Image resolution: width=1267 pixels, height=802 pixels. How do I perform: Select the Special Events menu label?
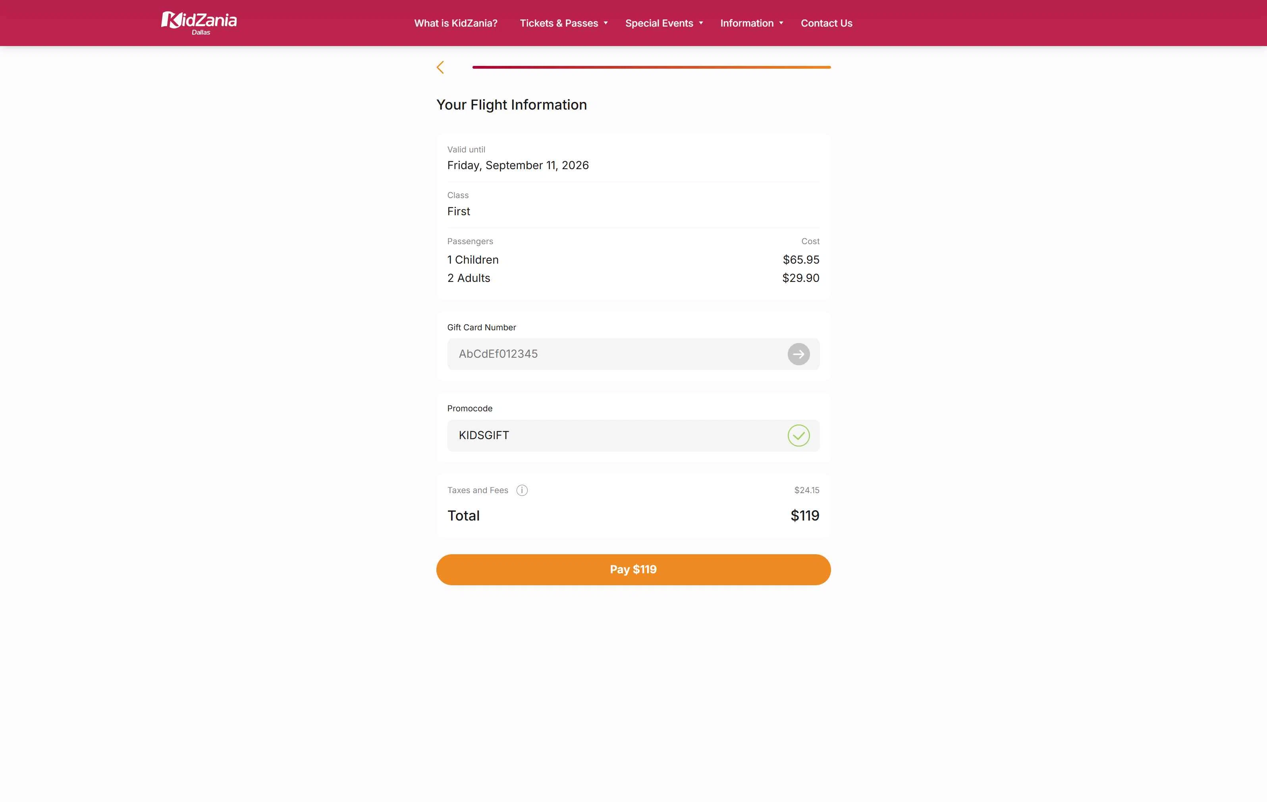tap(659, 23)
